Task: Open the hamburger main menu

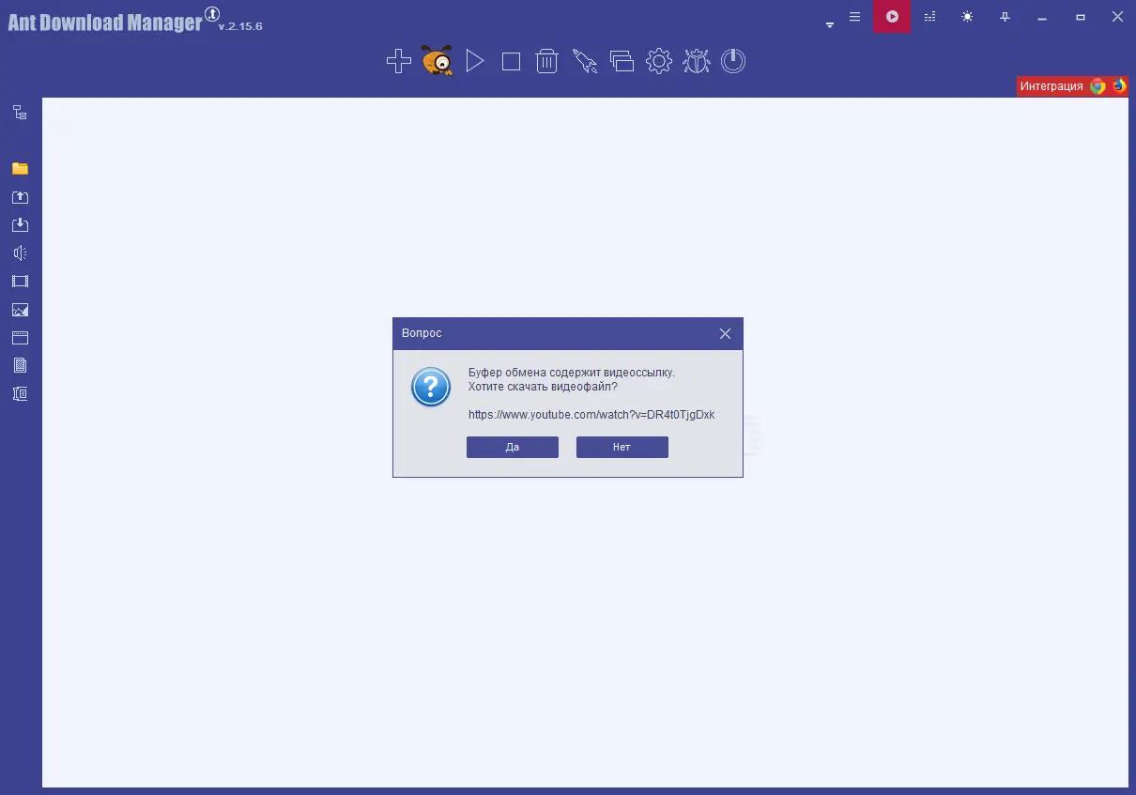Action: tap(853, 16)
